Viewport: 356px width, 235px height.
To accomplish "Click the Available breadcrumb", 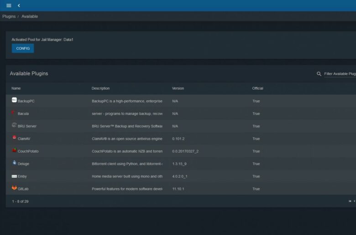I will click(30, 16).
